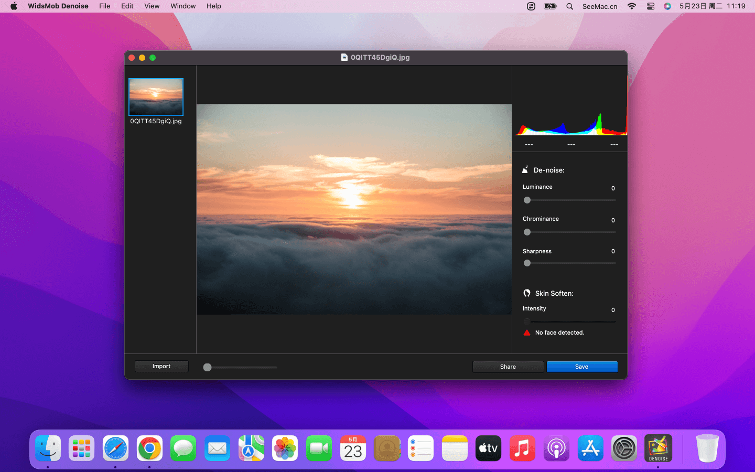The height and width of the screenshot is (472, 755).
Task: Click the 'No face detected.' message
Action: (x=559, y=332)
